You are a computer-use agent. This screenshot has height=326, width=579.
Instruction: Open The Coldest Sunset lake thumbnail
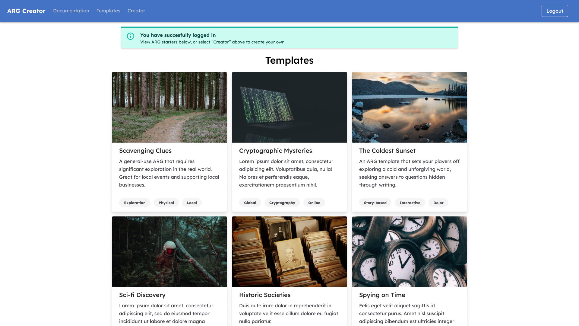coord(410,107)
